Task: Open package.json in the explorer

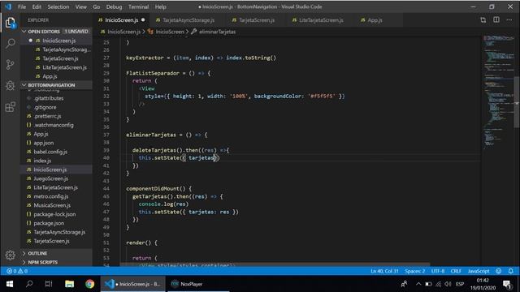Action: coord(49,223)
